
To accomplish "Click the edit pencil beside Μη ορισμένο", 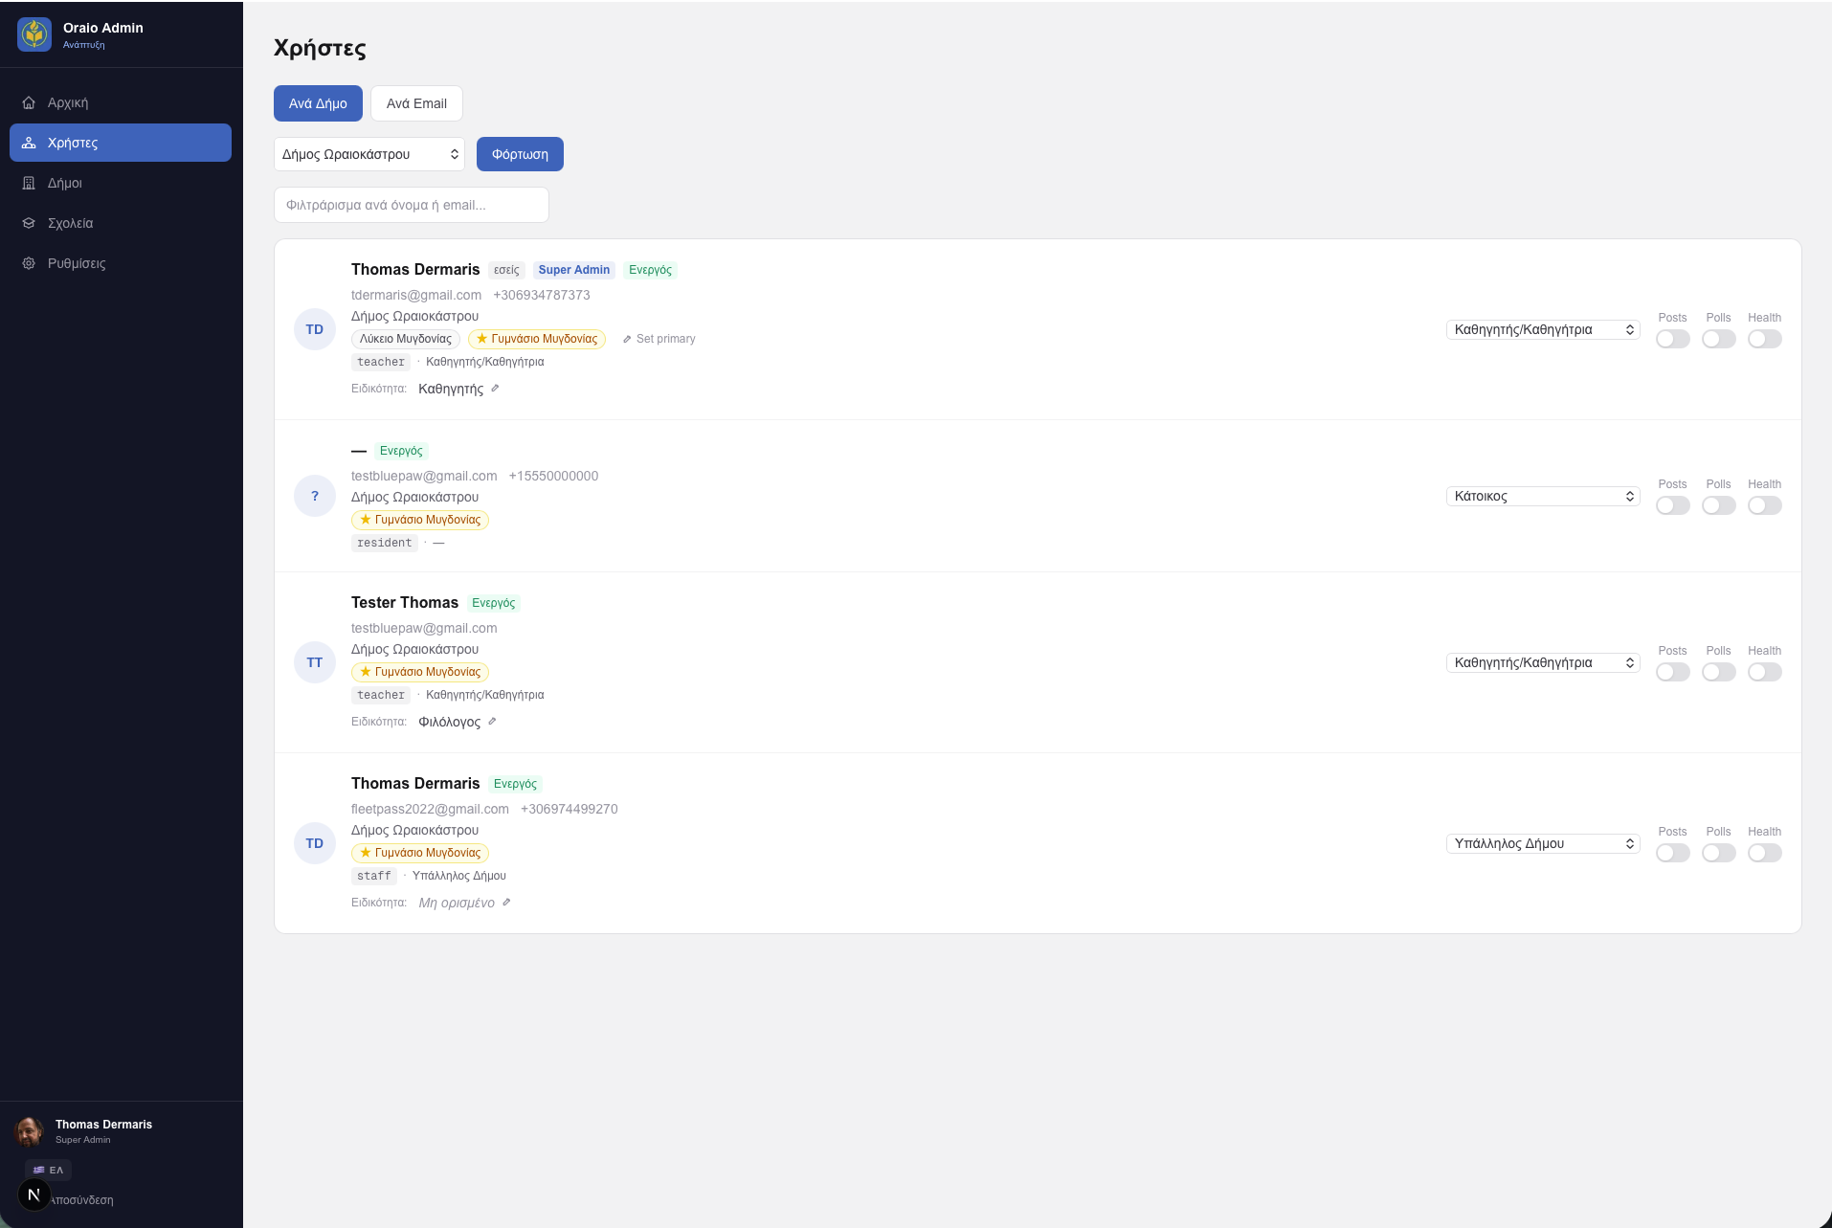I will pyautogui.click(x=506, y=903).
